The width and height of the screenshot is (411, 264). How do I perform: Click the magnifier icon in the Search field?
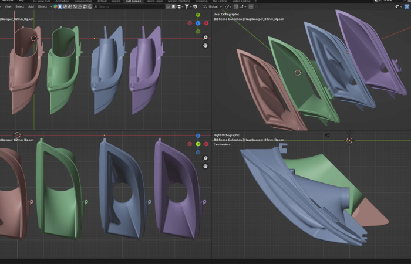coord(96,6)
